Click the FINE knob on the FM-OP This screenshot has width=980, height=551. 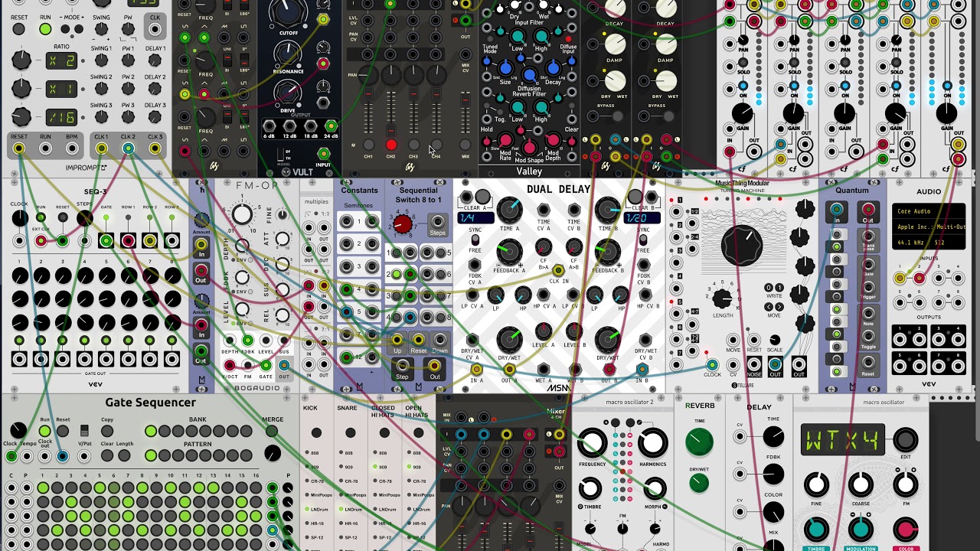pos(283,215)
